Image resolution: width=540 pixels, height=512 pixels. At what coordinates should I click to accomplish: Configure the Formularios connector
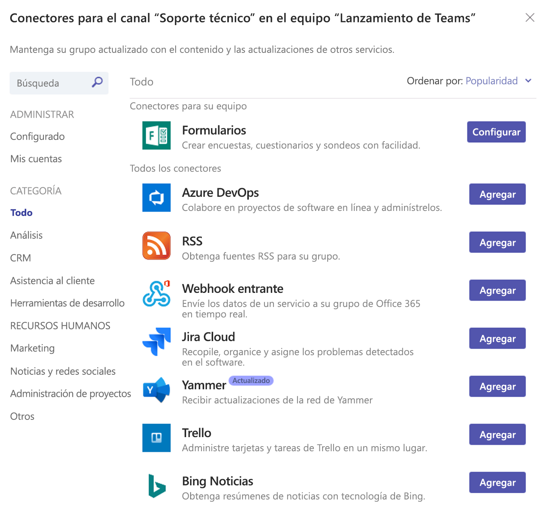pyautogui.click(x=496, y=132)
